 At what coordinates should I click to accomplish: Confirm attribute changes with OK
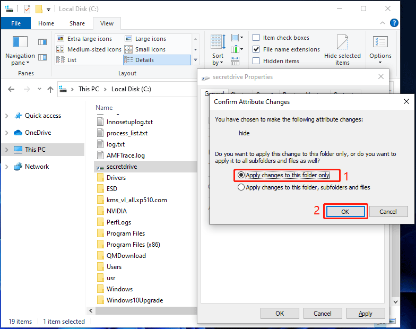tap(345, 212)
